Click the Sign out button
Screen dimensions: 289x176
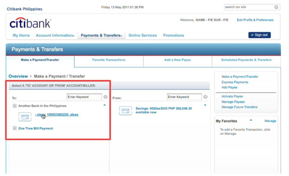point(260,35)
